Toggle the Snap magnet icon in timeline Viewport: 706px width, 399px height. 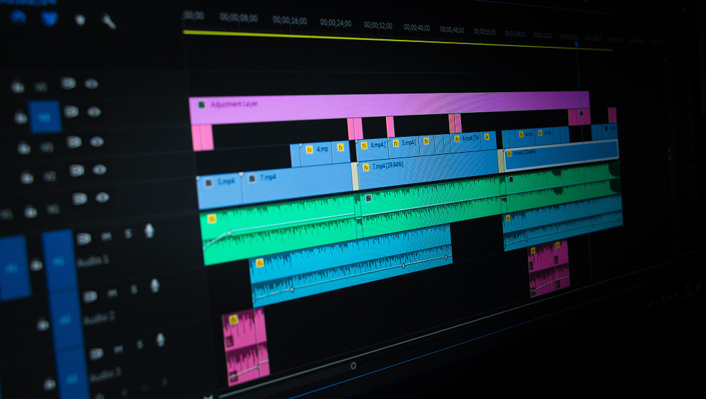click(50, 18)
